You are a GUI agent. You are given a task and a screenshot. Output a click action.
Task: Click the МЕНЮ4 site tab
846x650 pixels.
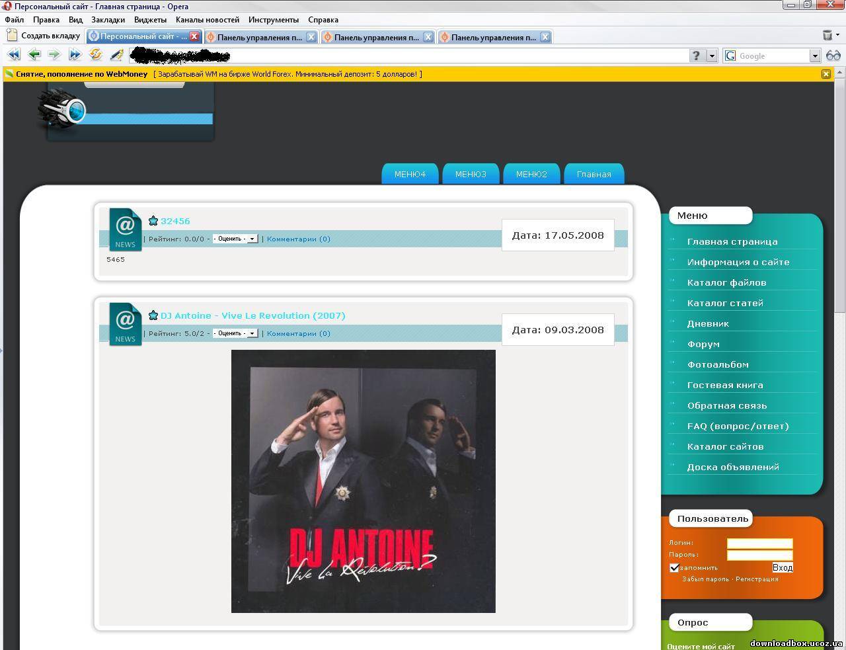(x=410, y=174)
